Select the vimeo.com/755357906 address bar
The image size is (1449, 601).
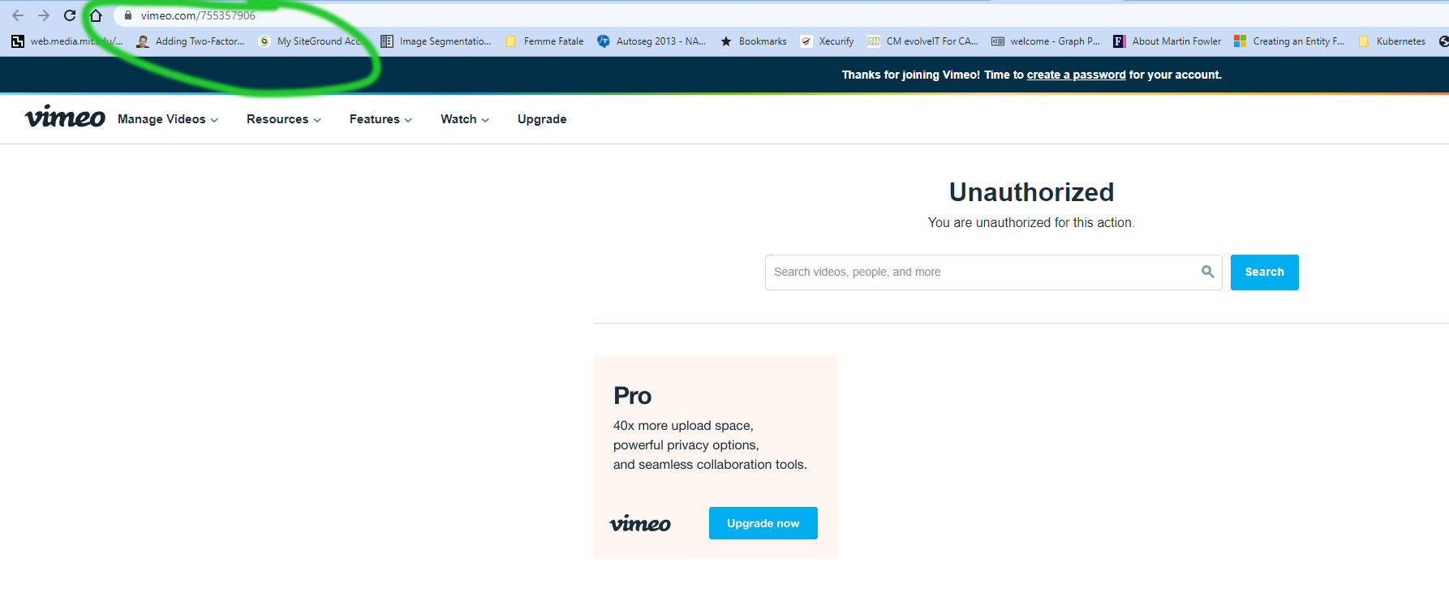click(x=198, y=15)
